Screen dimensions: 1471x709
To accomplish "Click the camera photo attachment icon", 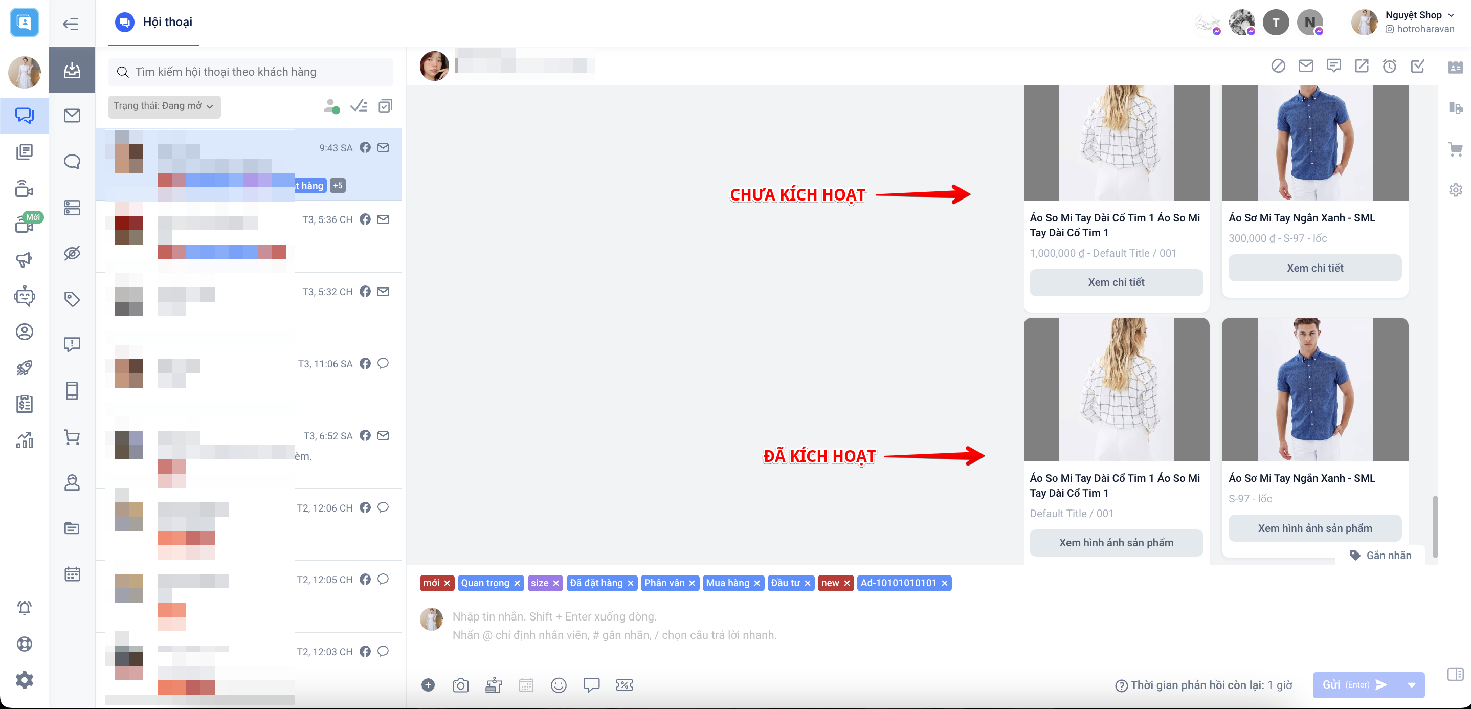I will click(x=460, y=685).
